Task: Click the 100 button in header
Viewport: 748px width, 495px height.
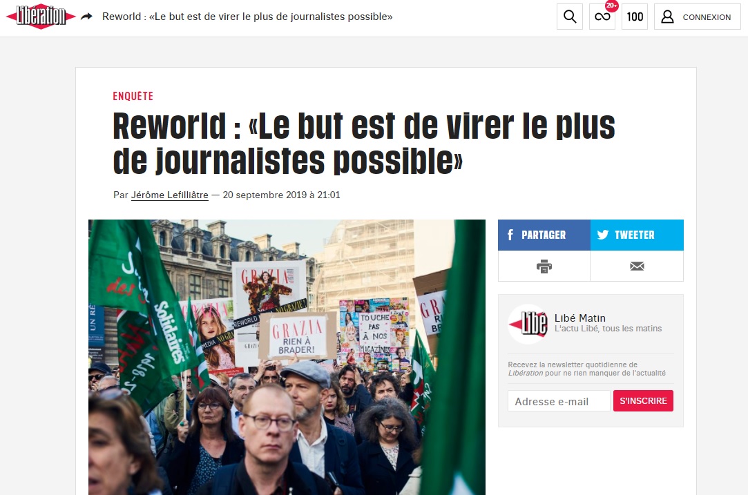Action: pos(635,17)
